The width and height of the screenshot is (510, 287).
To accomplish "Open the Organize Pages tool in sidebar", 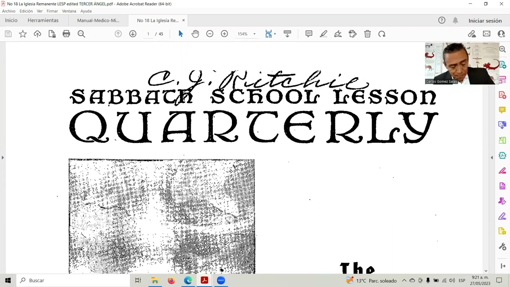I will [502, 140].
